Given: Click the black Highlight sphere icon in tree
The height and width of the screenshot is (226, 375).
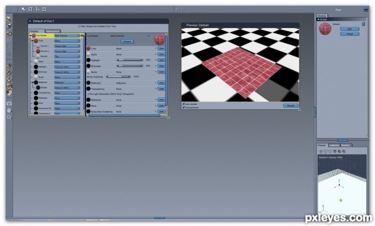Looking at the screenshot, I should click(36, 67).
